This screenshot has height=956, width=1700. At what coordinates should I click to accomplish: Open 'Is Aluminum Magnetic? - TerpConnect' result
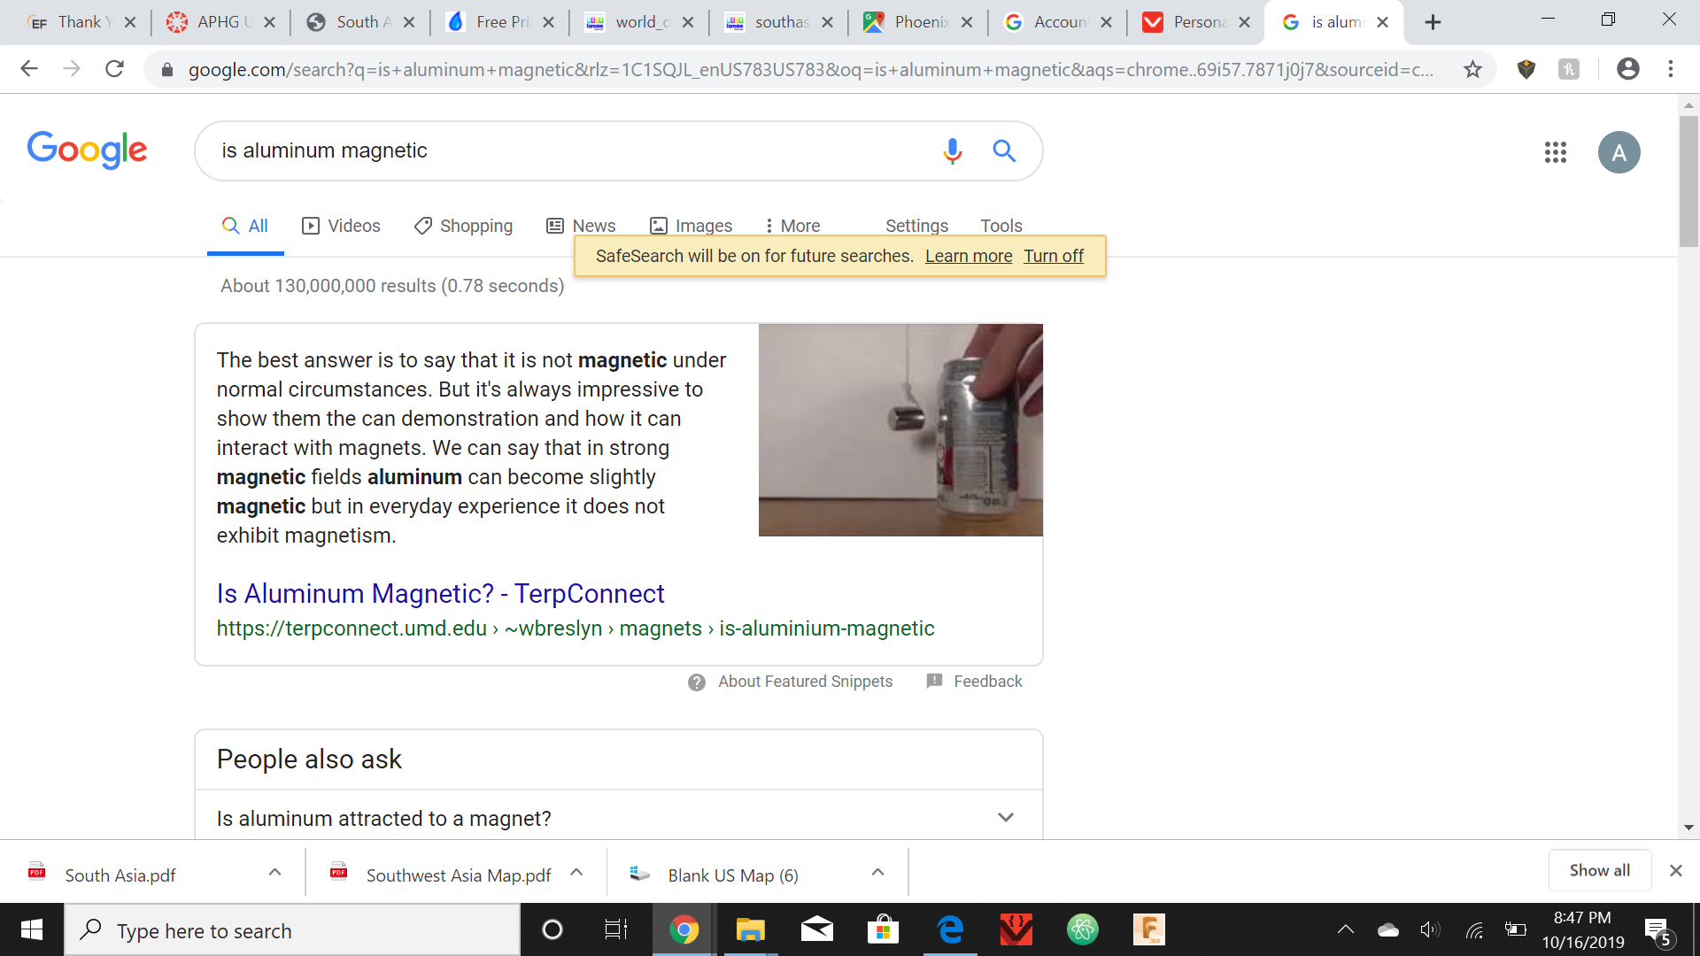tap(440, 593)
